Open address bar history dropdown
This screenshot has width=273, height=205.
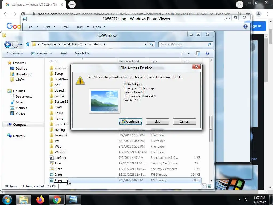146,45
